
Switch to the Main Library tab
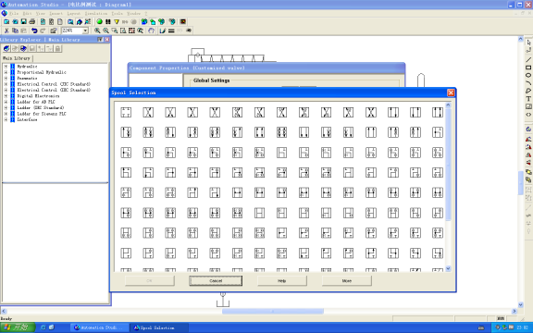17,58
